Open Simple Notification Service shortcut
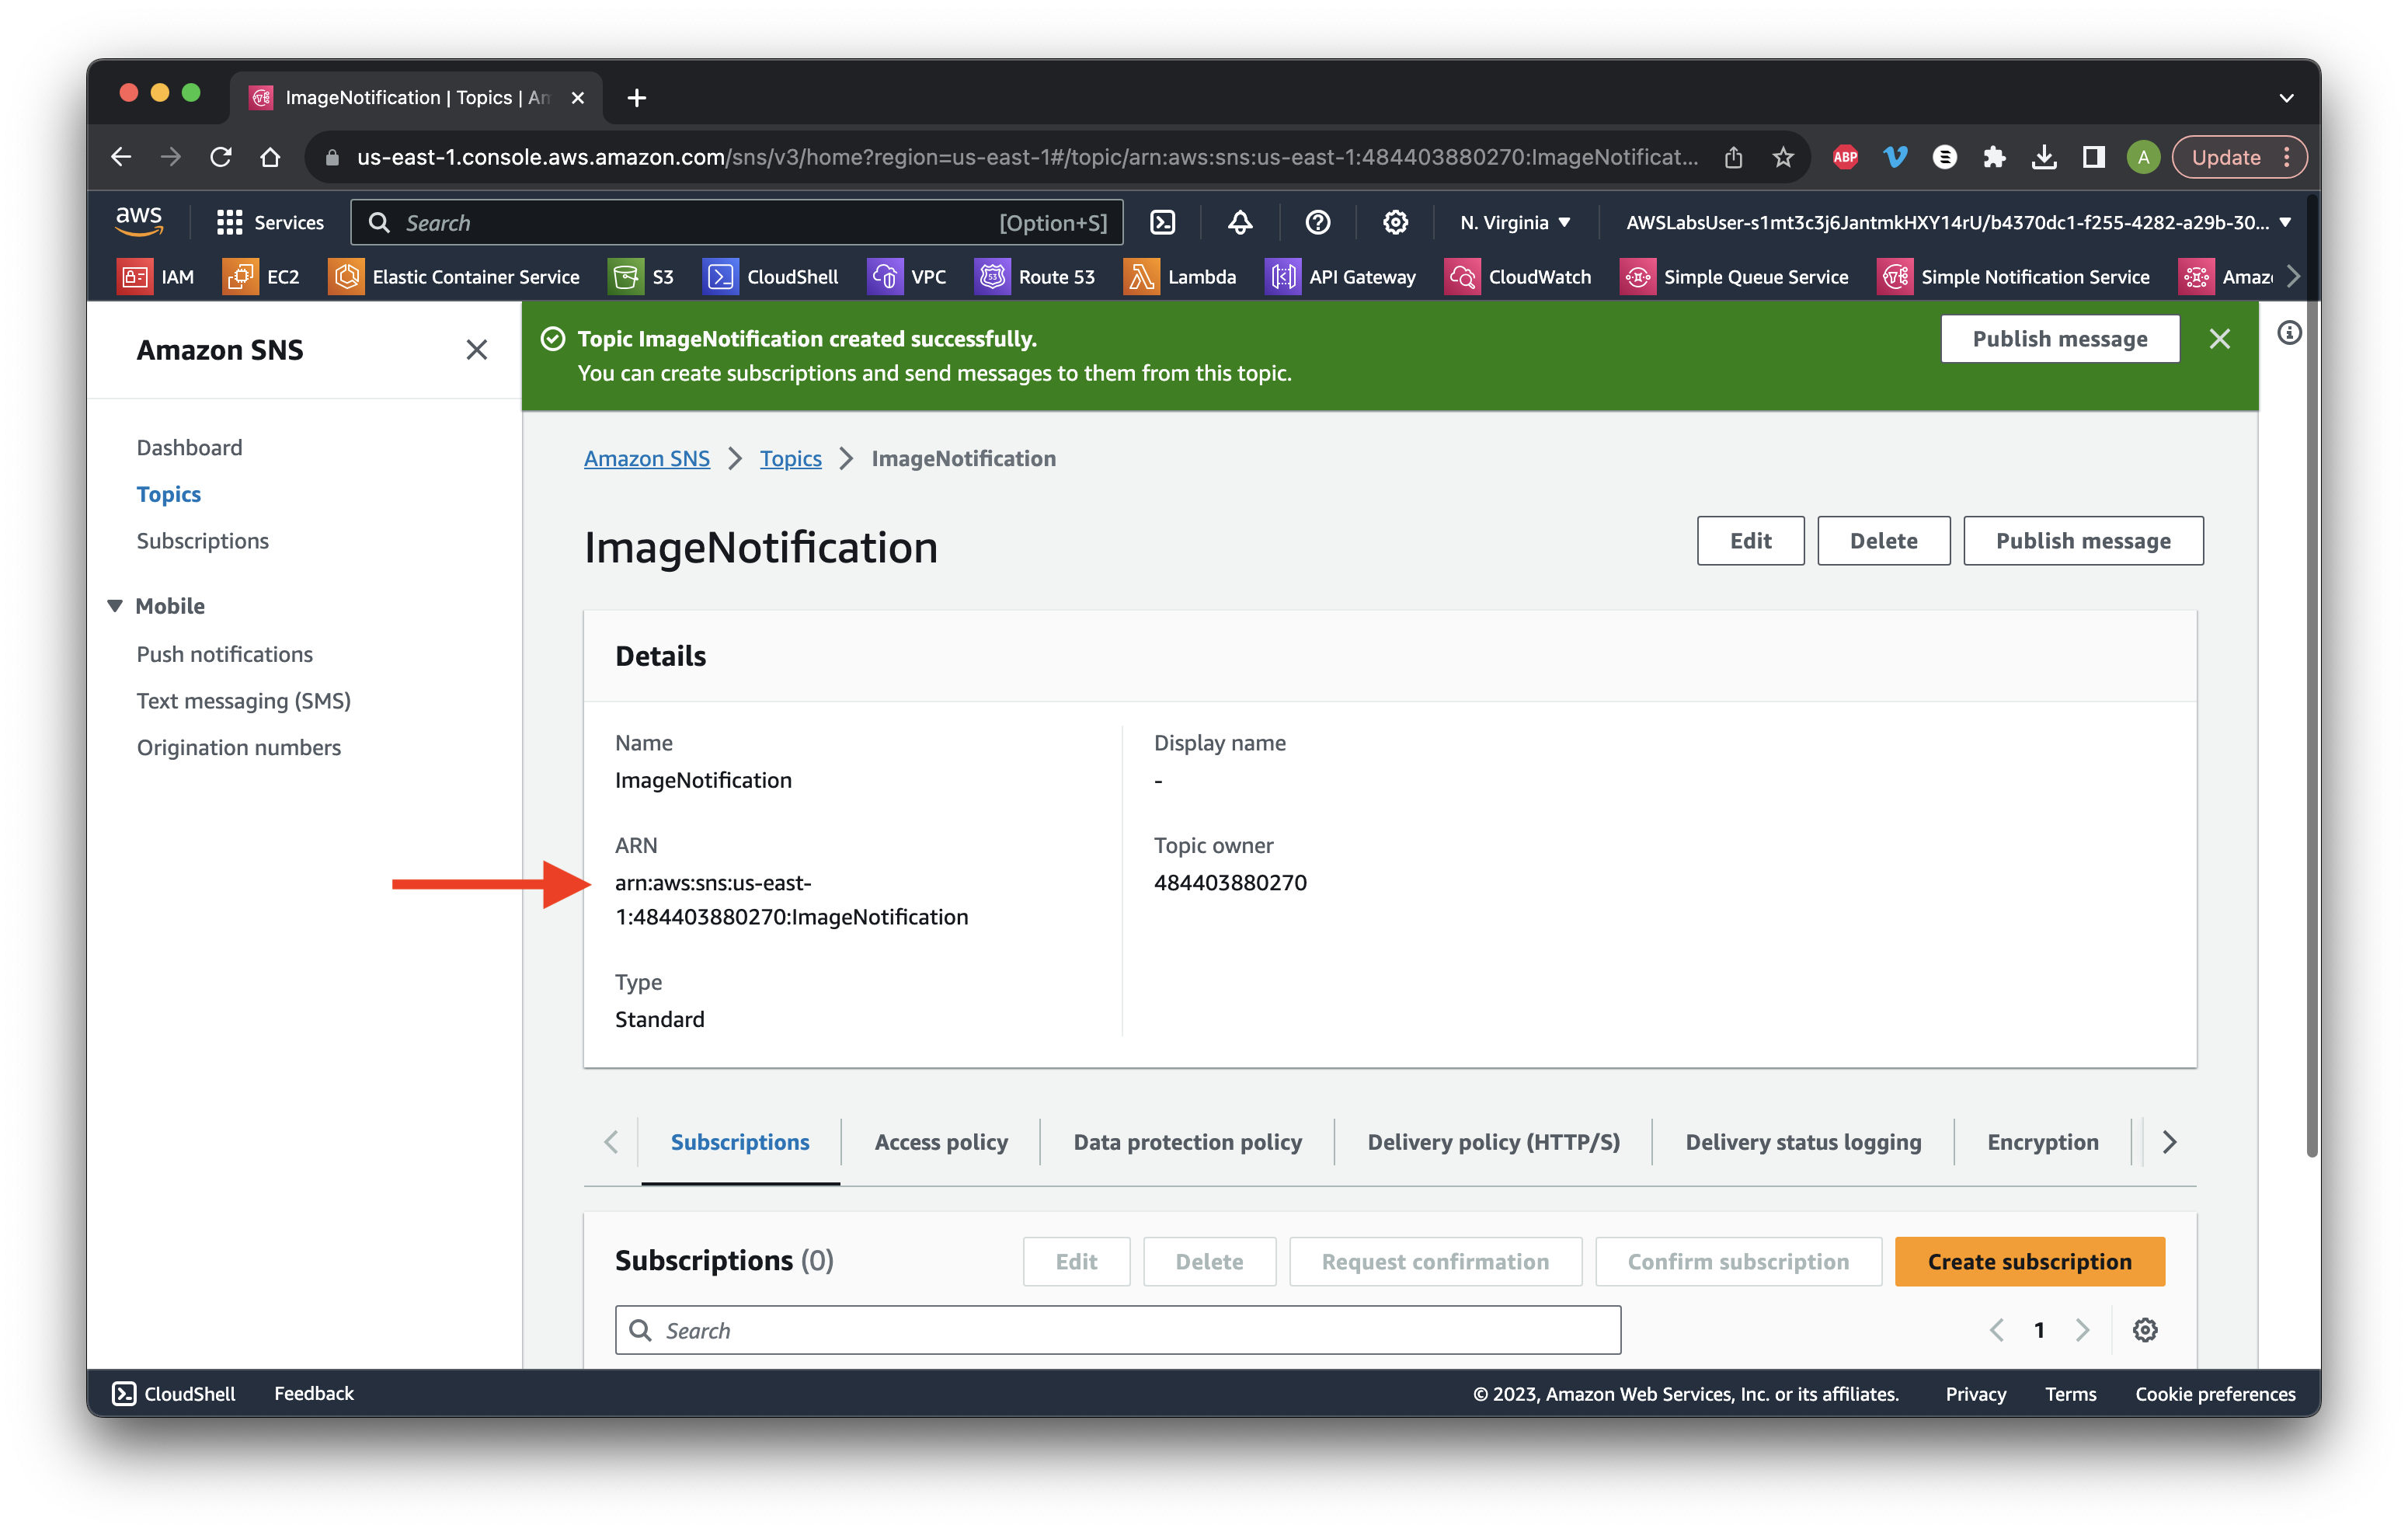The image size is (2408, 1532). click(x=2014, y=277)
